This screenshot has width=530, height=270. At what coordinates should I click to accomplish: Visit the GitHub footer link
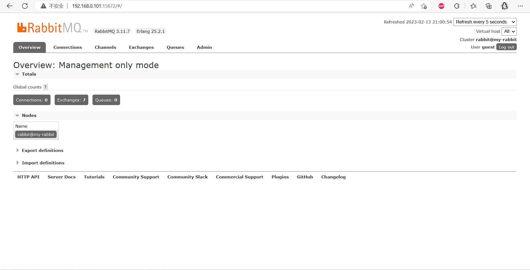[305, 177]
